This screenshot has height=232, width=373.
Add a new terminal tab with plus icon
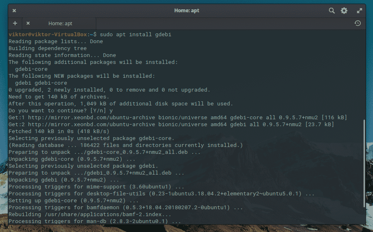click(x=15, y=23)
